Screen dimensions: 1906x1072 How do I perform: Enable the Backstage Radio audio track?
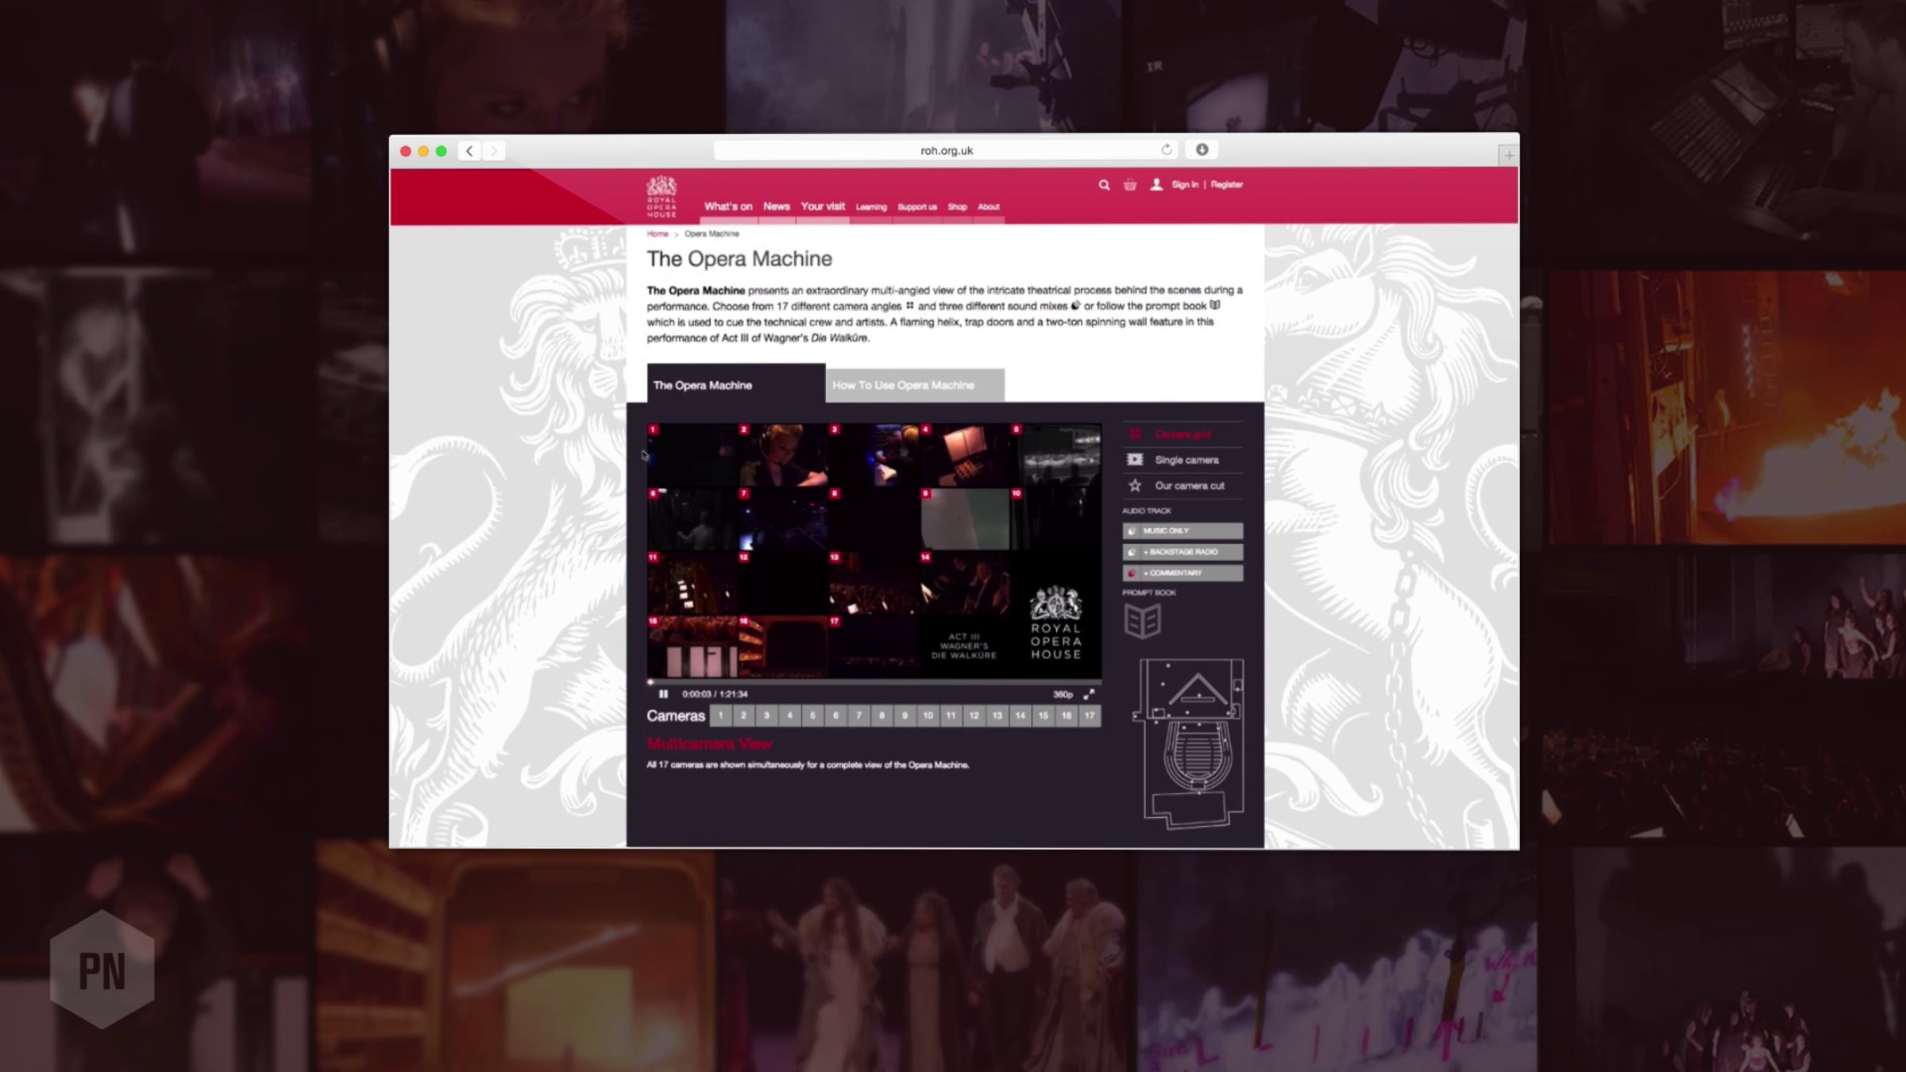click(x=1183, y=552)
